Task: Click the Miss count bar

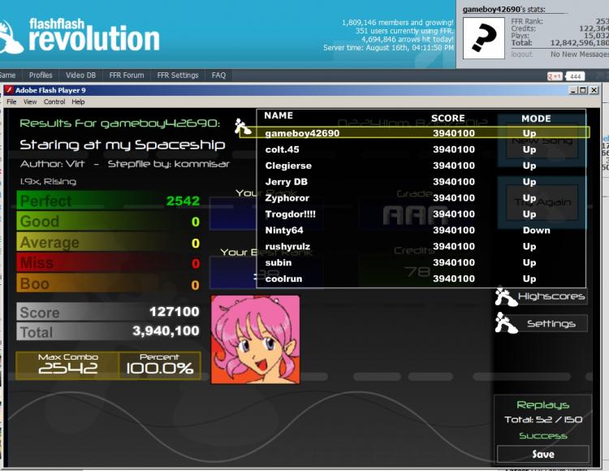Action: [x=109, y=263]
